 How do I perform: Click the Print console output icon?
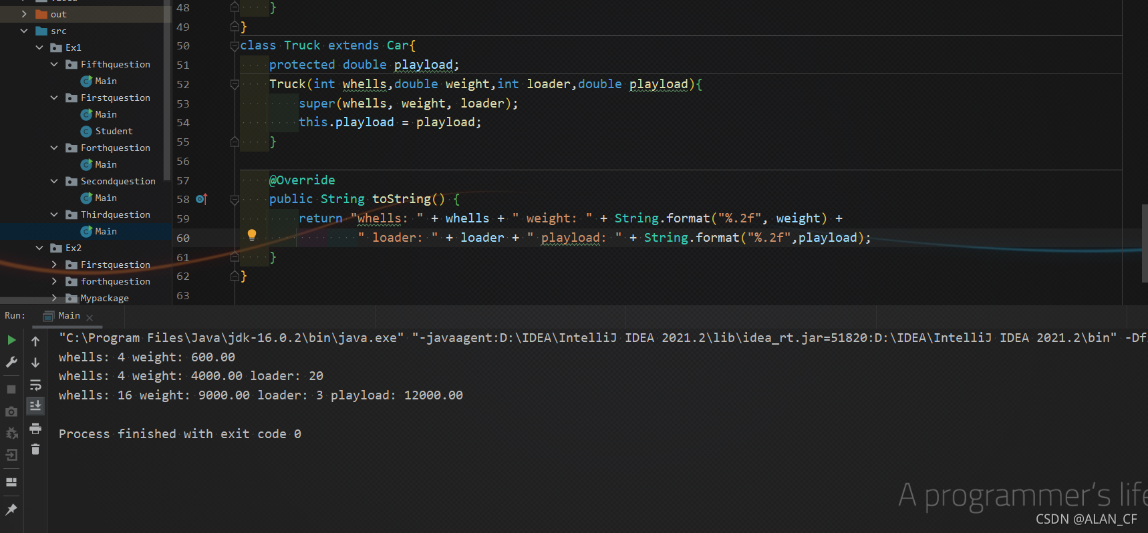(35, 428)
